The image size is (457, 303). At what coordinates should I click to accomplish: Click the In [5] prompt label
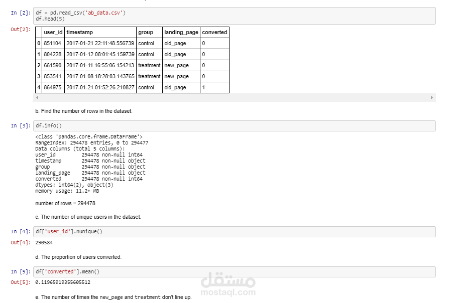pyautogui.click(x=21, y=272)
